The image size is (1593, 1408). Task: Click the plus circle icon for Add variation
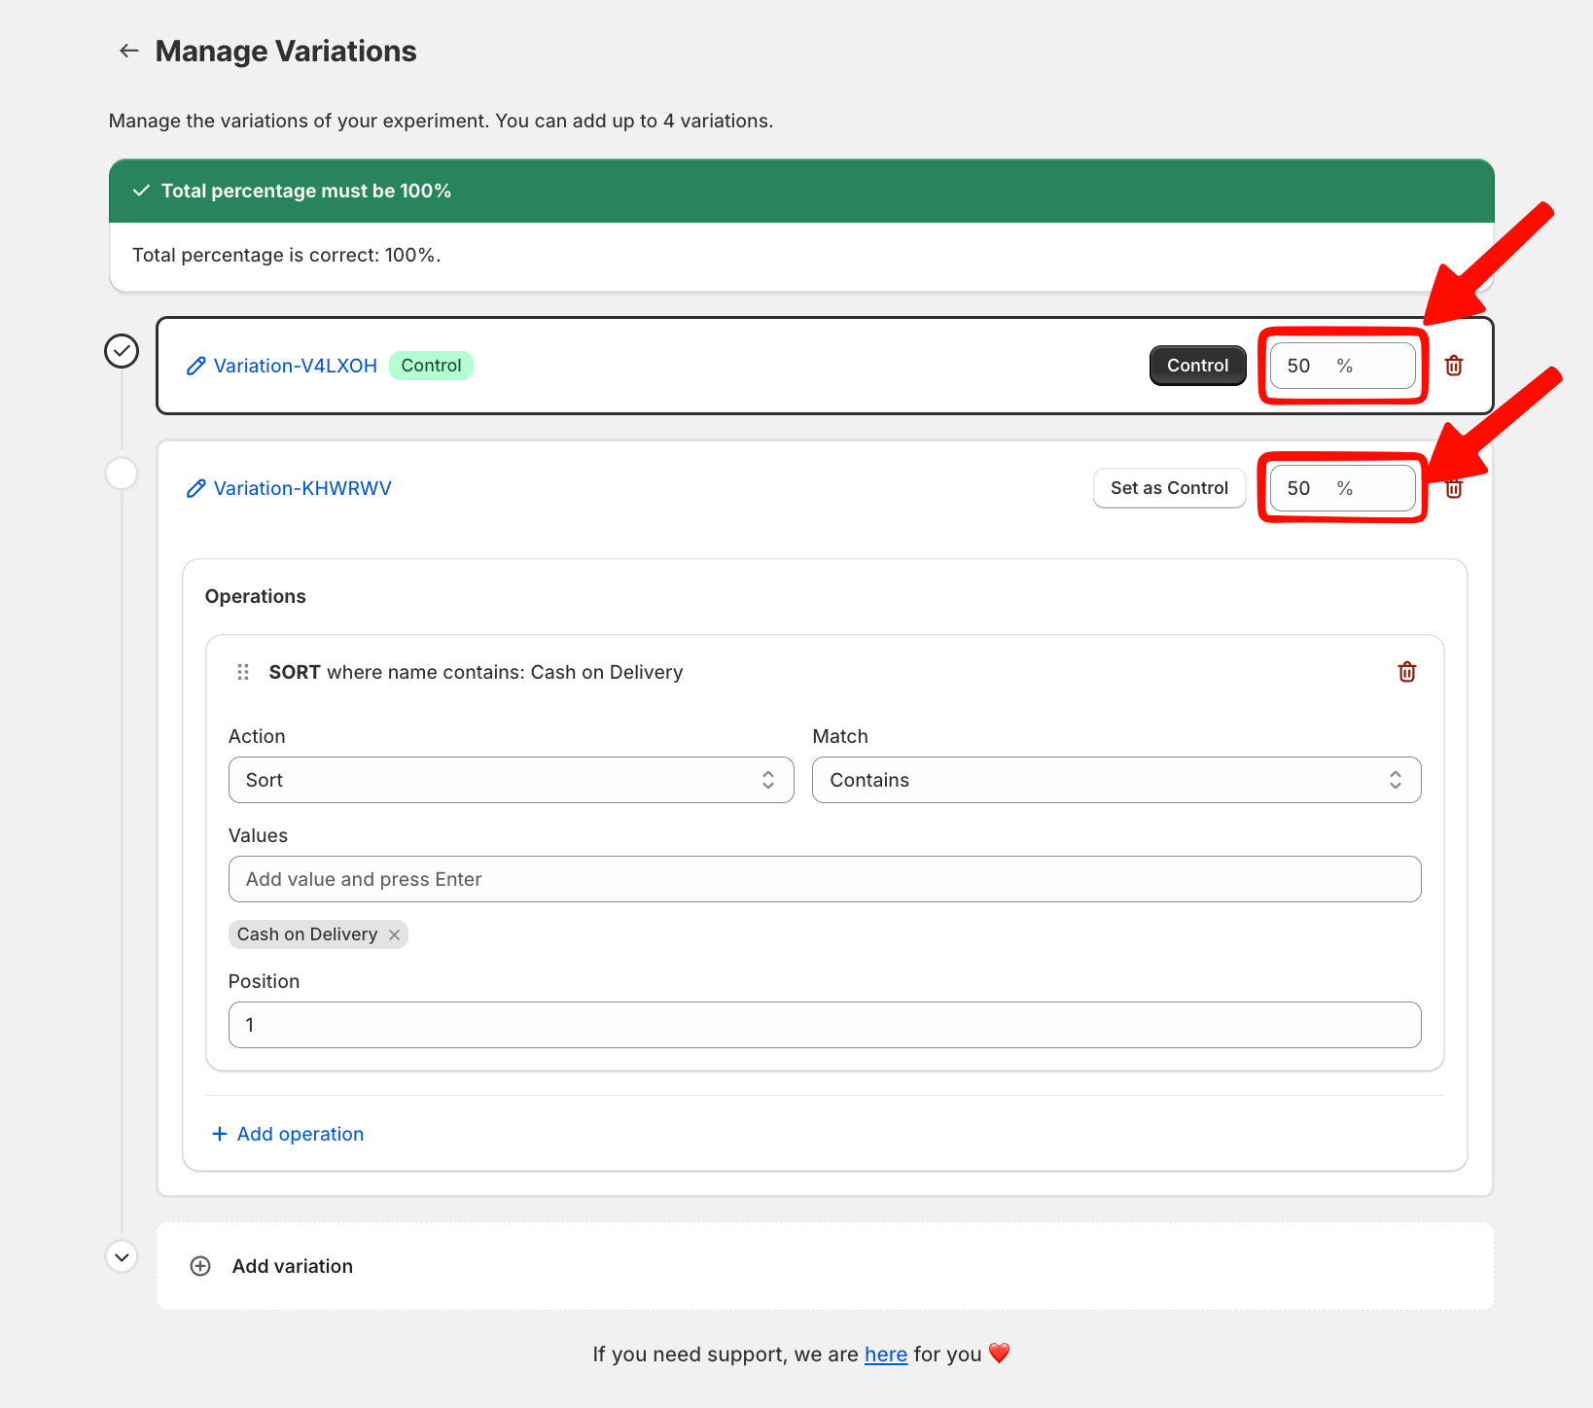(200, 1266)
